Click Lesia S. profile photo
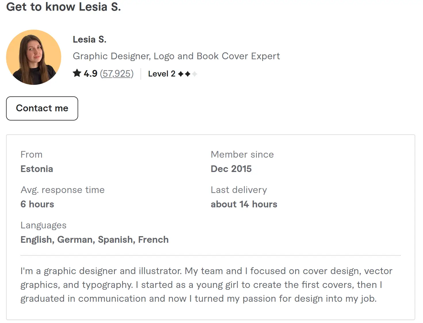423x323 pixels. point(34,57)
